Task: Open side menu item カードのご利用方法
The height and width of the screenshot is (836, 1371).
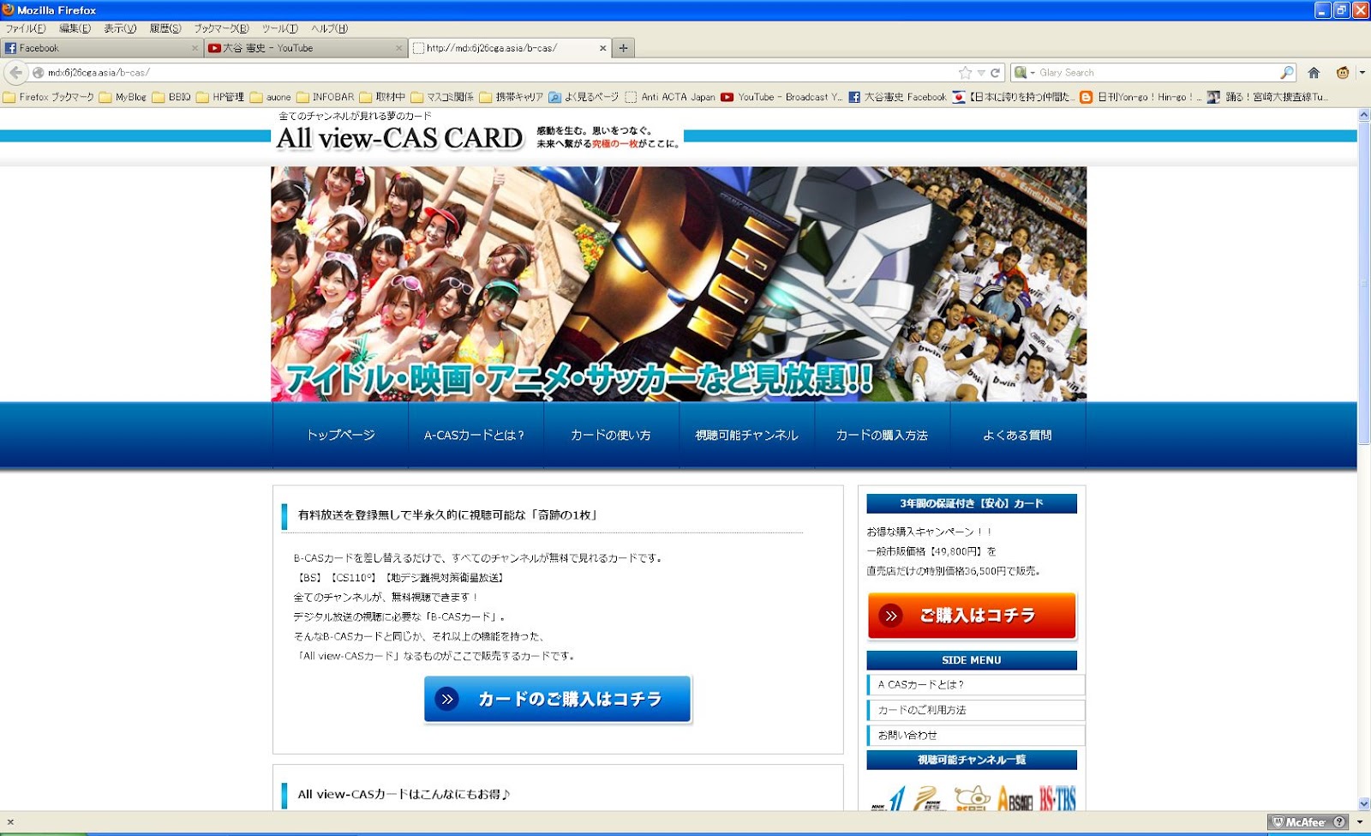Action: pos(975,710)
